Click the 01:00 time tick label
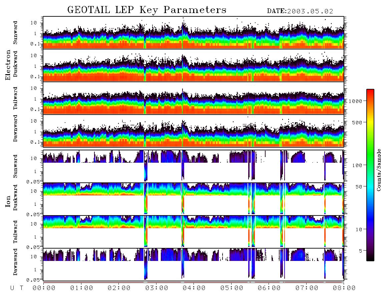The height and width of the screenshot is (294, 381). pyautogui.click(x=82, y=288)
